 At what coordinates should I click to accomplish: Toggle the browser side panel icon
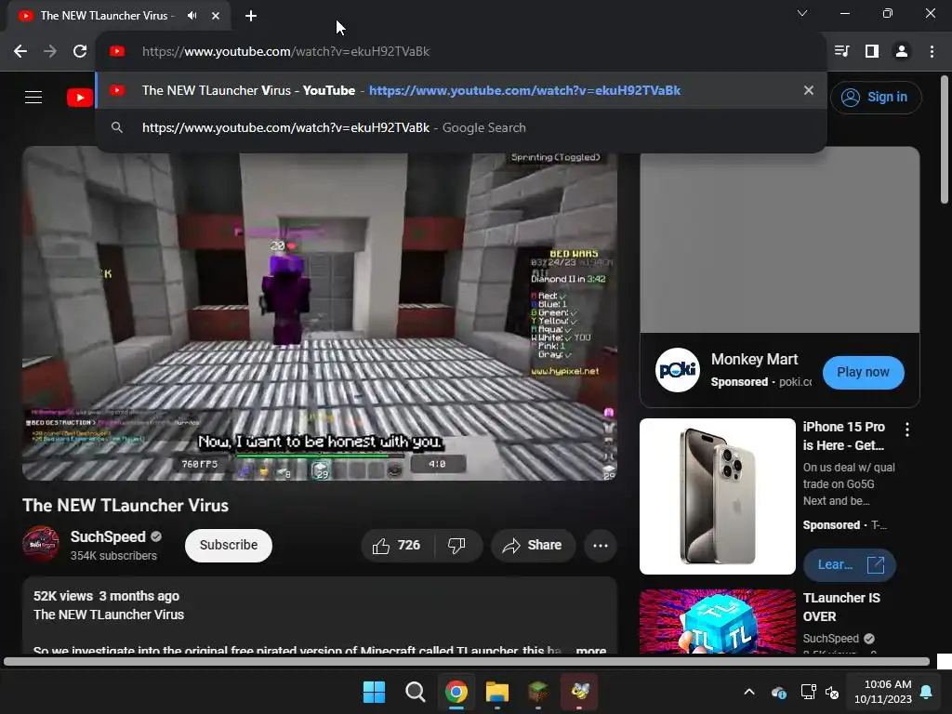(872, 52)
